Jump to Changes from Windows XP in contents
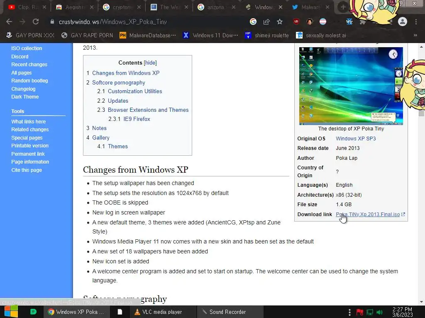Screen dimensions: 425x318 coord(126,73)
